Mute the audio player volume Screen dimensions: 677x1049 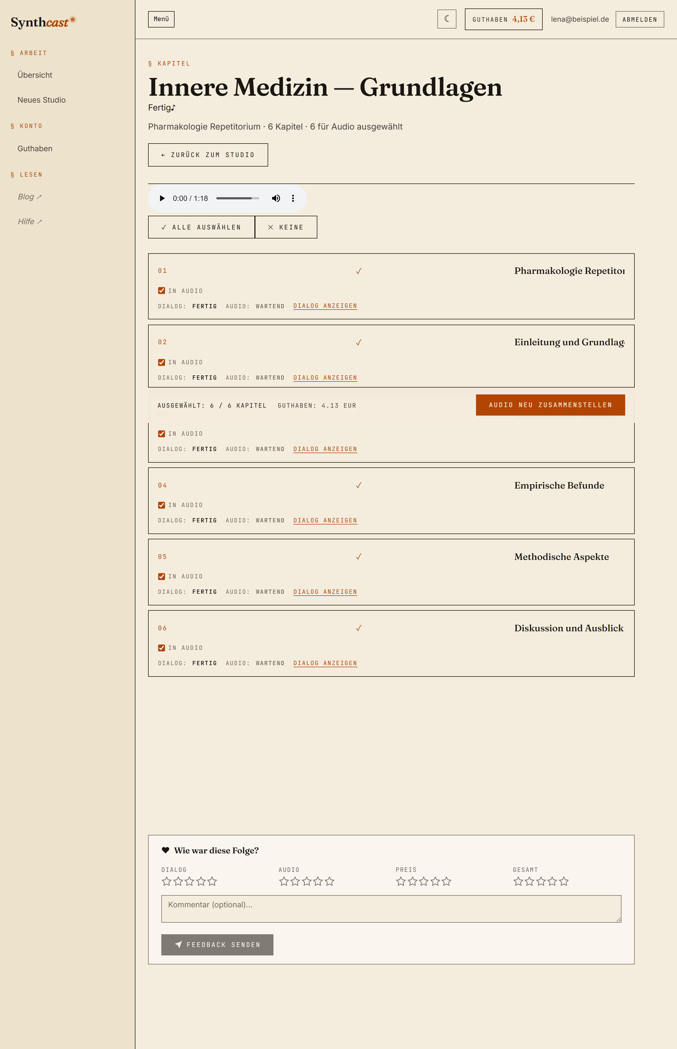tap(276, 198)
